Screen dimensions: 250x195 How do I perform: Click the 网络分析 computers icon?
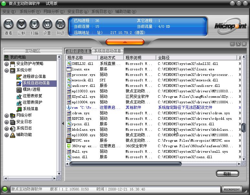pyautogui.click(x=12, y=116)
